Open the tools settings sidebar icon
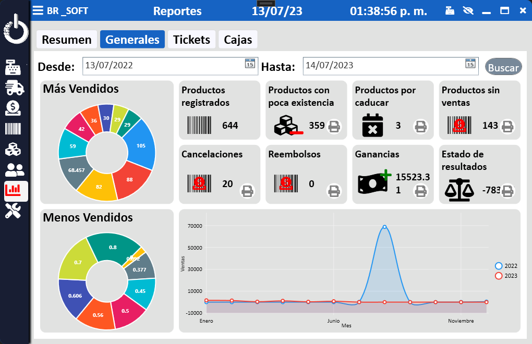This screenshot has width=532, height=344. [x=14, y=211]
